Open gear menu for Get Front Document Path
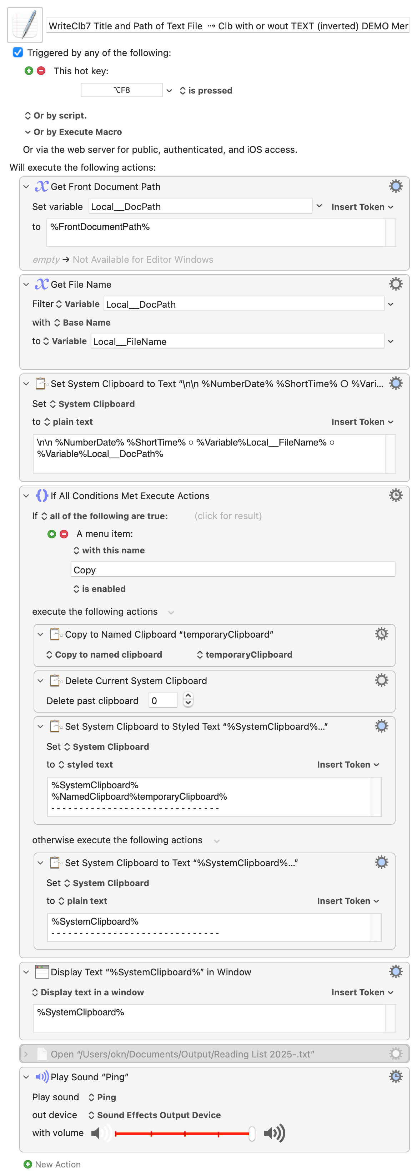The width and height of the screenshot is (417, 1176). point(395,186)
